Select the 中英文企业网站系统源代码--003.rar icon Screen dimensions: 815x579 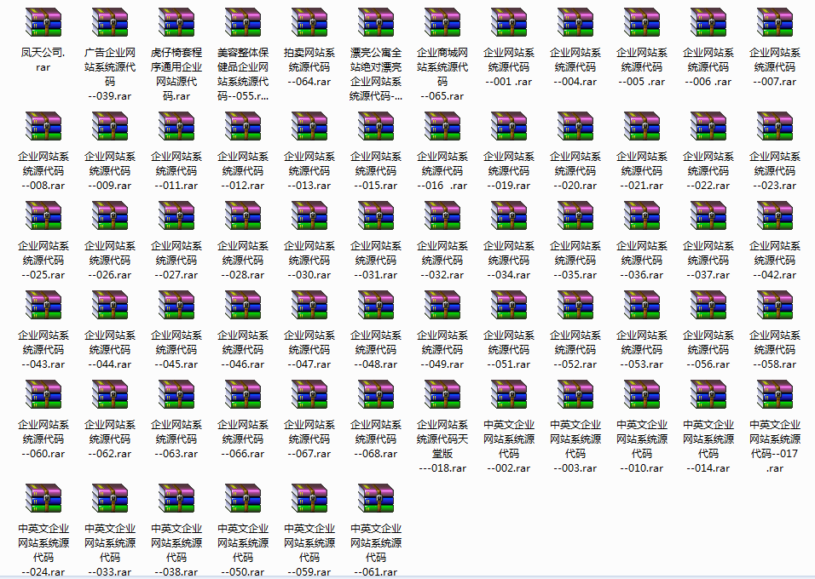(x=576, y=394)
